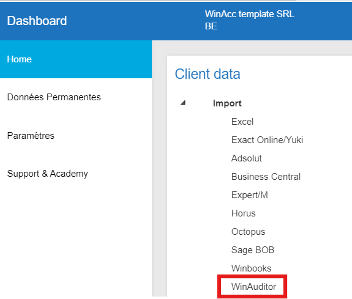Open the WinAuditor import option
This screenshot has width=352, height=299.
point(253,287)
